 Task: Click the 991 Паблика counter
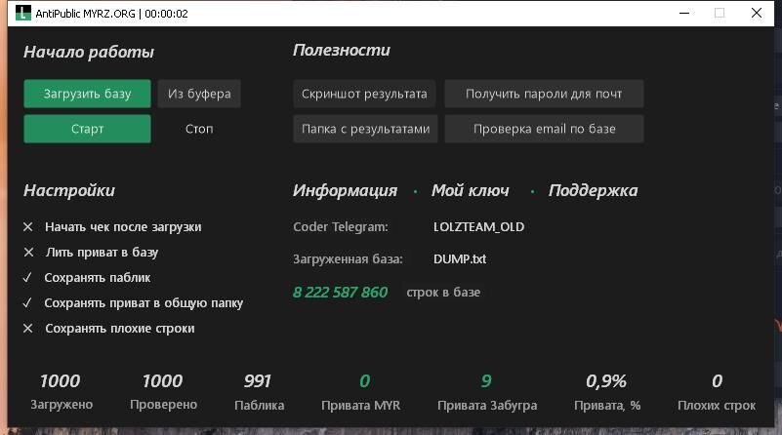click(x=258, y=381)
